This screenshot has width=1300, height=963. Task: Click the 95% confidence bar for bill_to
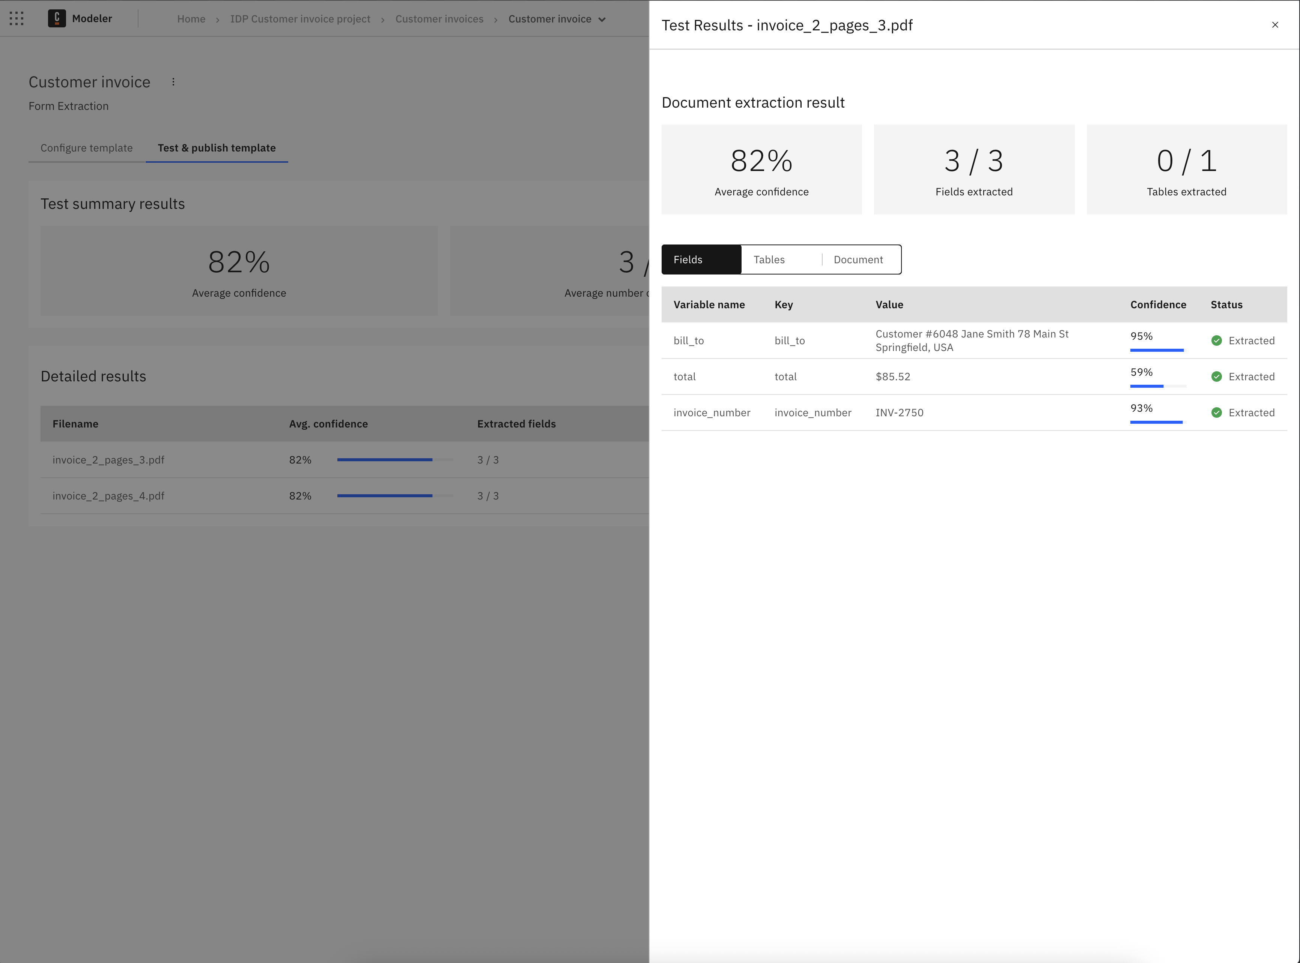1158,350
